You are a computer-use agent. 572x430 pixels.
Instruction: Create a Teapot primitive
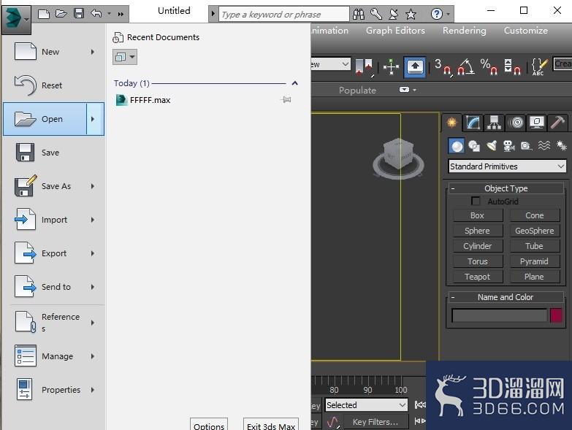point(477,277)
